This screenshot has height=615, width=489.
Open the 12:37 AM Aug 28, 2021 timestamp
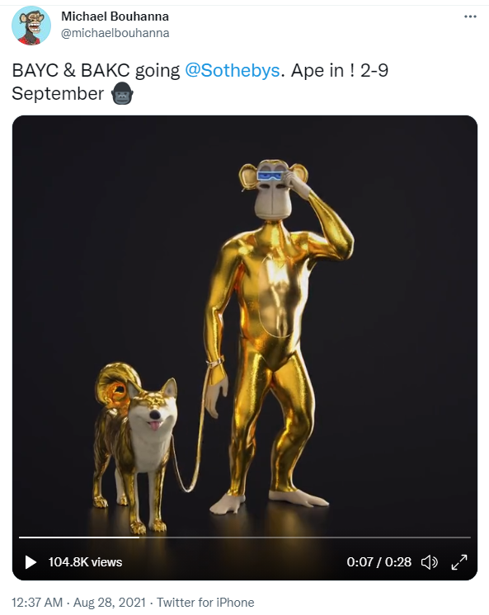[78, 602]
